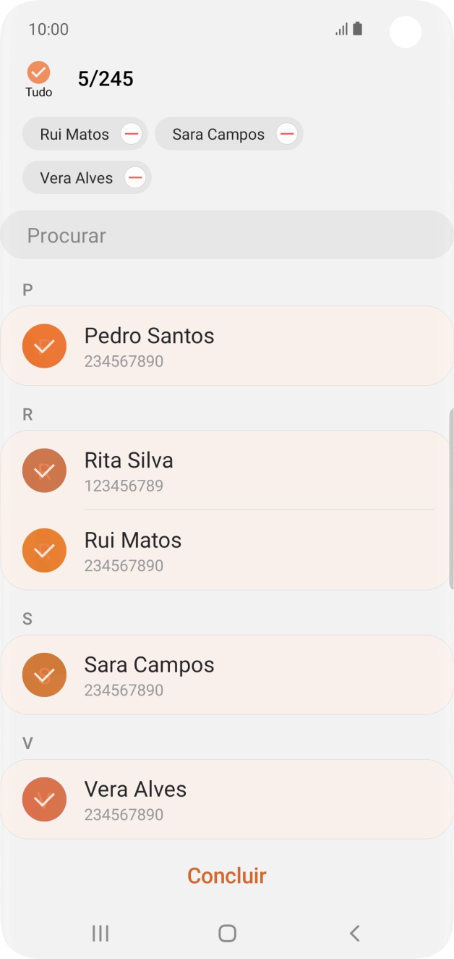
Task: Tap the Concluir button
Action: coord(226,875)
